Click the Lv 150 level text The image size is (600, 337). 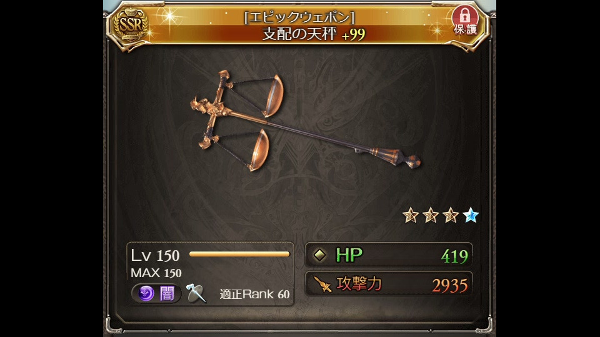[x=155, y=256]
